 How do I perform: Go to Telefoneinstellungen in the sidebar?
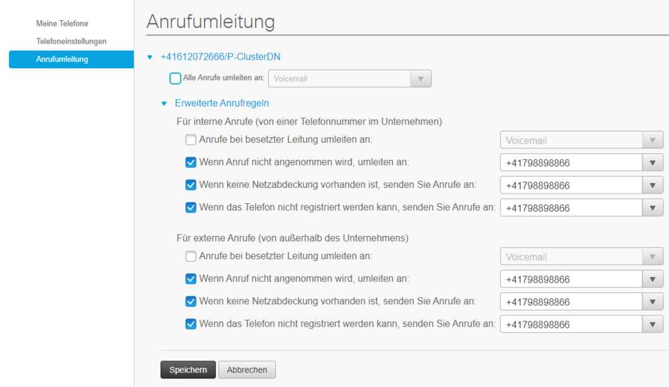pyautogui.click(x=71, y=41)
